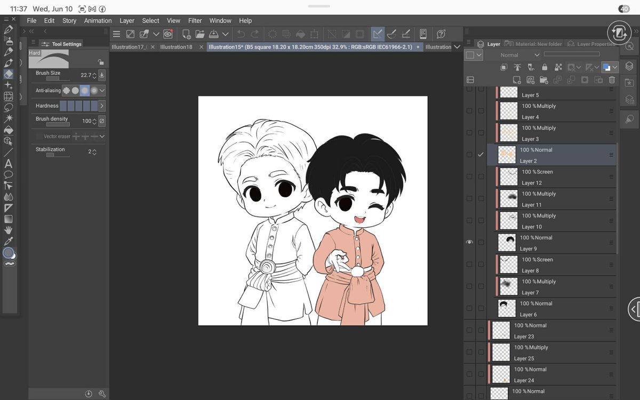The height and width of the screenshot is (400, 640).
Task: Open the Filter menu
Action: [195, 21]
